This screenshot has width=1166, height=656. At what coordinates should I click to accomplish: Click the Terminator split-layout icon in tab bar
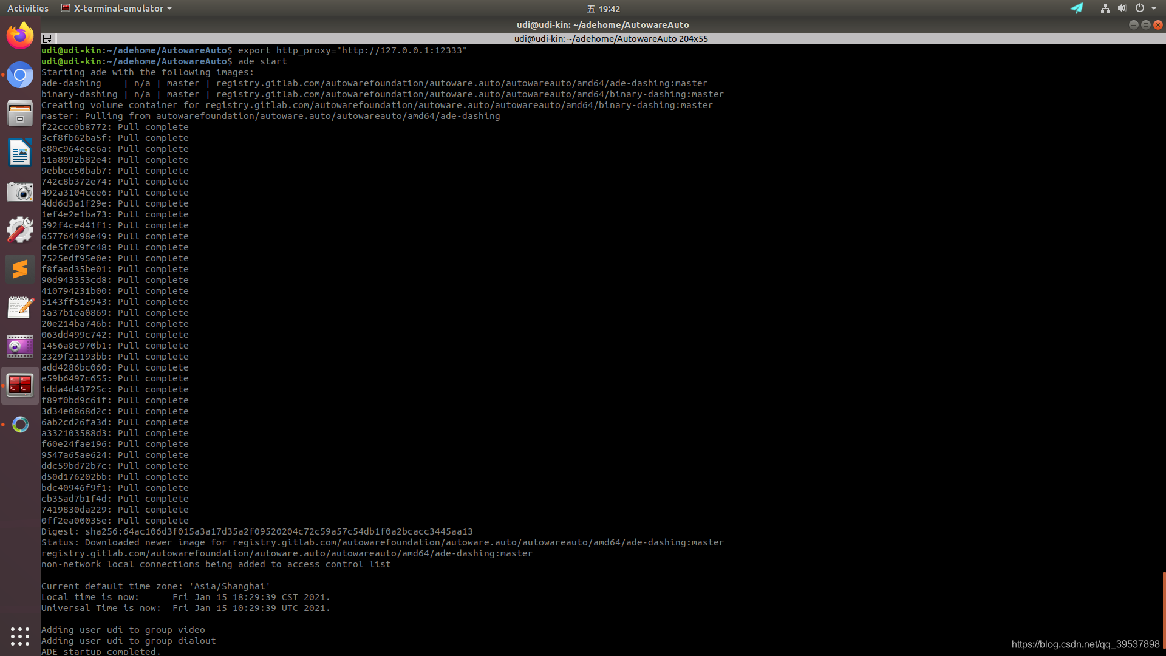(x=47, y=38)
